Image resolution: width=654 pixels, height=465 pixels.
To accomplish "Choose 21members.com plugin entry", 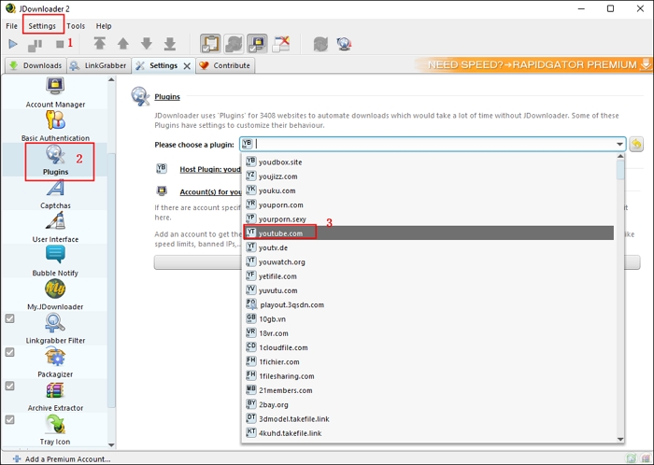I will coord(428,390).
